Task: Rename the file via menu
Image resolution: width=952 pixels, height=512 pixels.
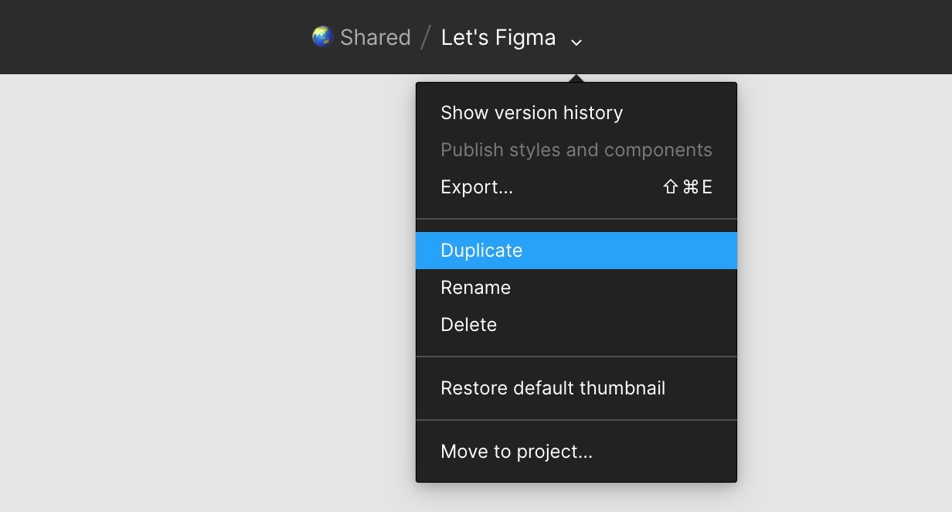Action: pos(475,288)
